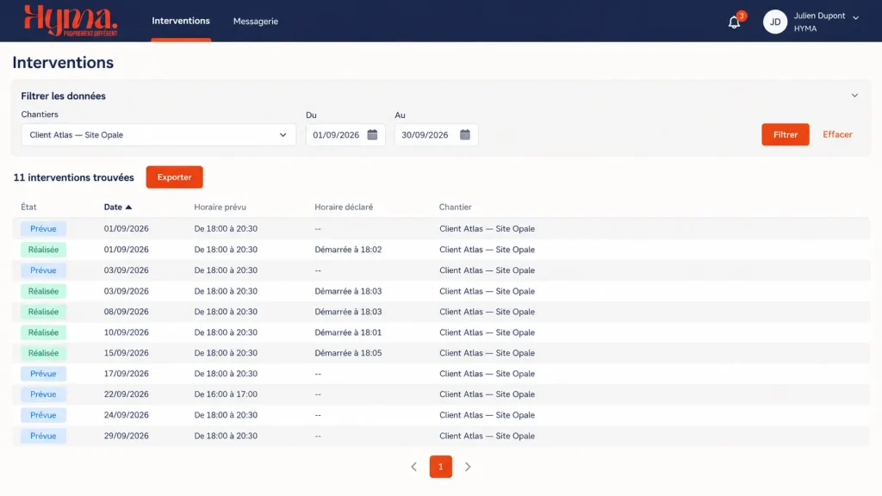The width and height of the screenshot is (882, 496).
Task: Click the Exporter button
Action: 174,177
